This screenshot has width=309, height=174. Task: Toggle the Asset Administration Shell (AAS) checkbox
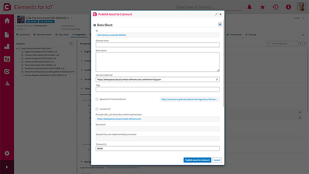(19, 48)
